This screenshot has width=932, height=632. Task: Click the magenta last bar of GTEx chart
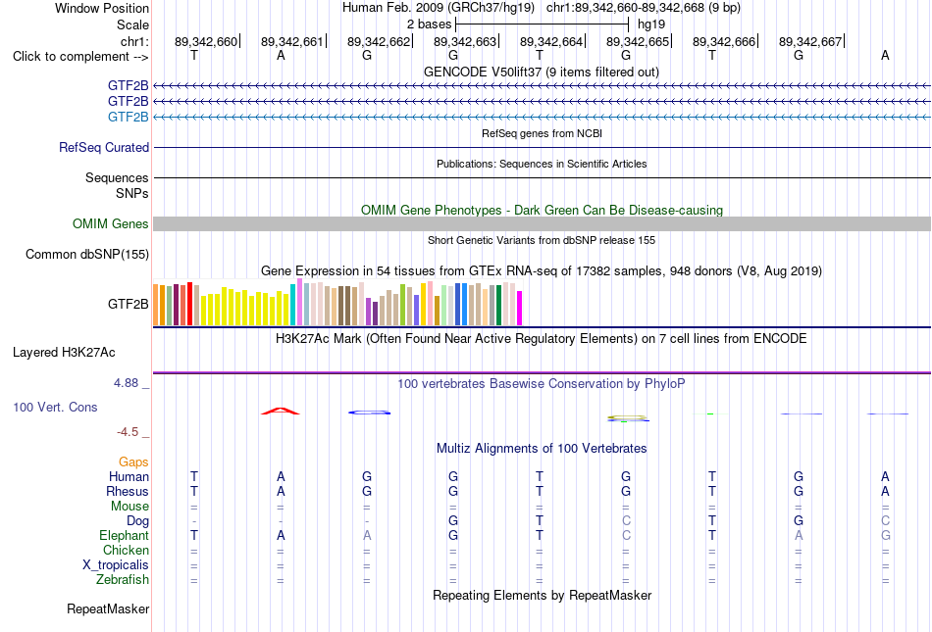pos(520,308)
